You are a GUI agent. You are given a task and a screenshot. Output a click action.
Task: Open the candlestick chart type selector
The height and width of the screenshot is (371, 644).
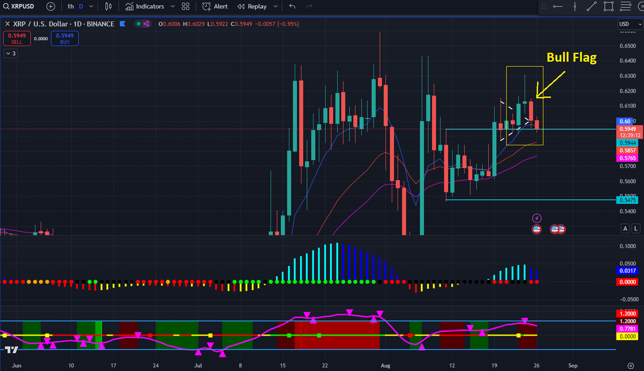(109, 6)
